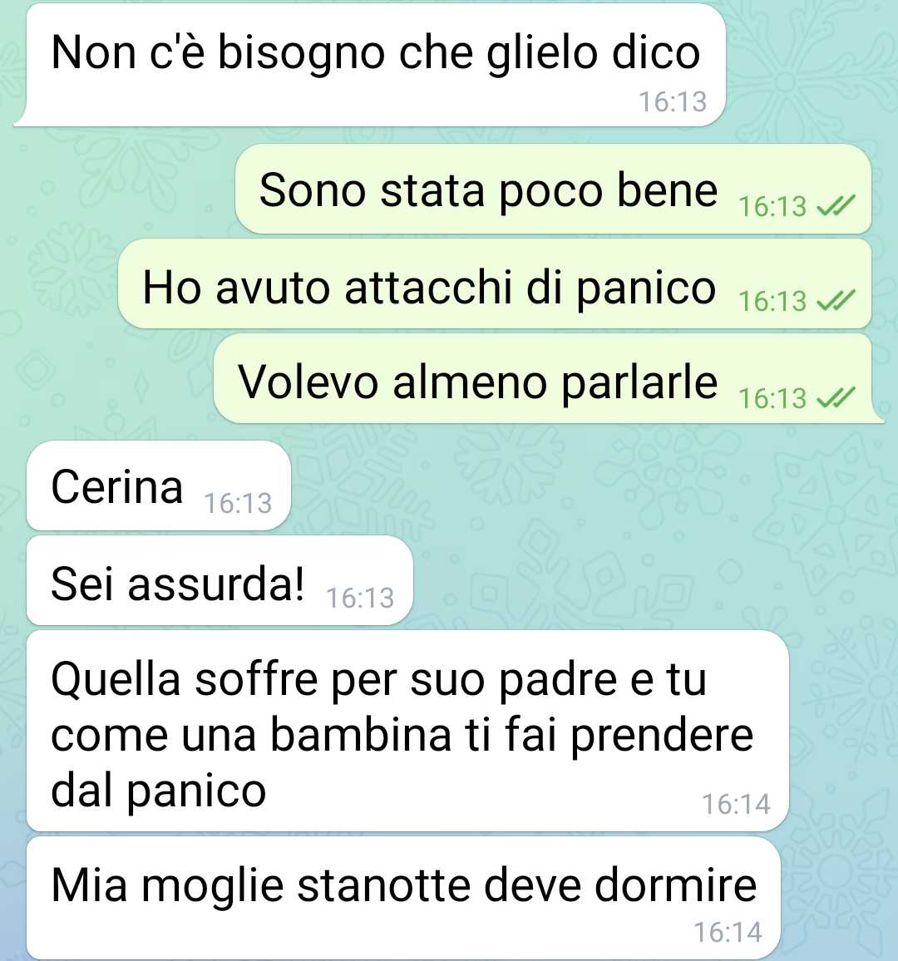898x961 pixels.
Task: Tap the 16:13 time next to 'Volevo almeno parlarle'
Action: (772, 398)
